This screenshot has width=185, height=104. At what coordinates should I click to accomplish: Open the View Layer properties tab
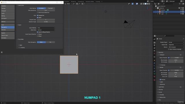(x=154, y=48)
